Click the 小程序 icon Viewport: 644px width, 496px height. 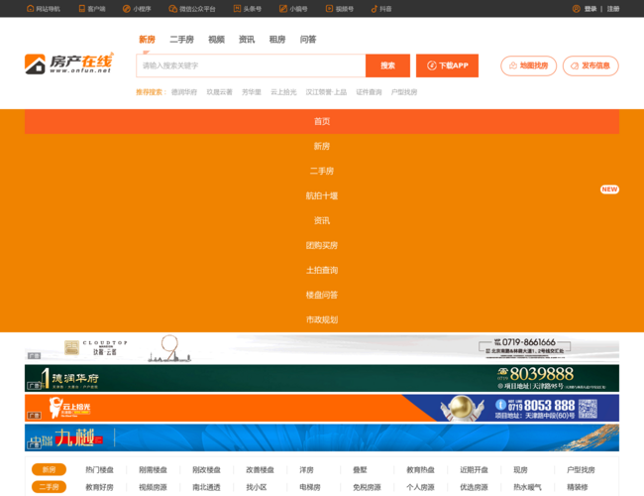coord(127,9)
